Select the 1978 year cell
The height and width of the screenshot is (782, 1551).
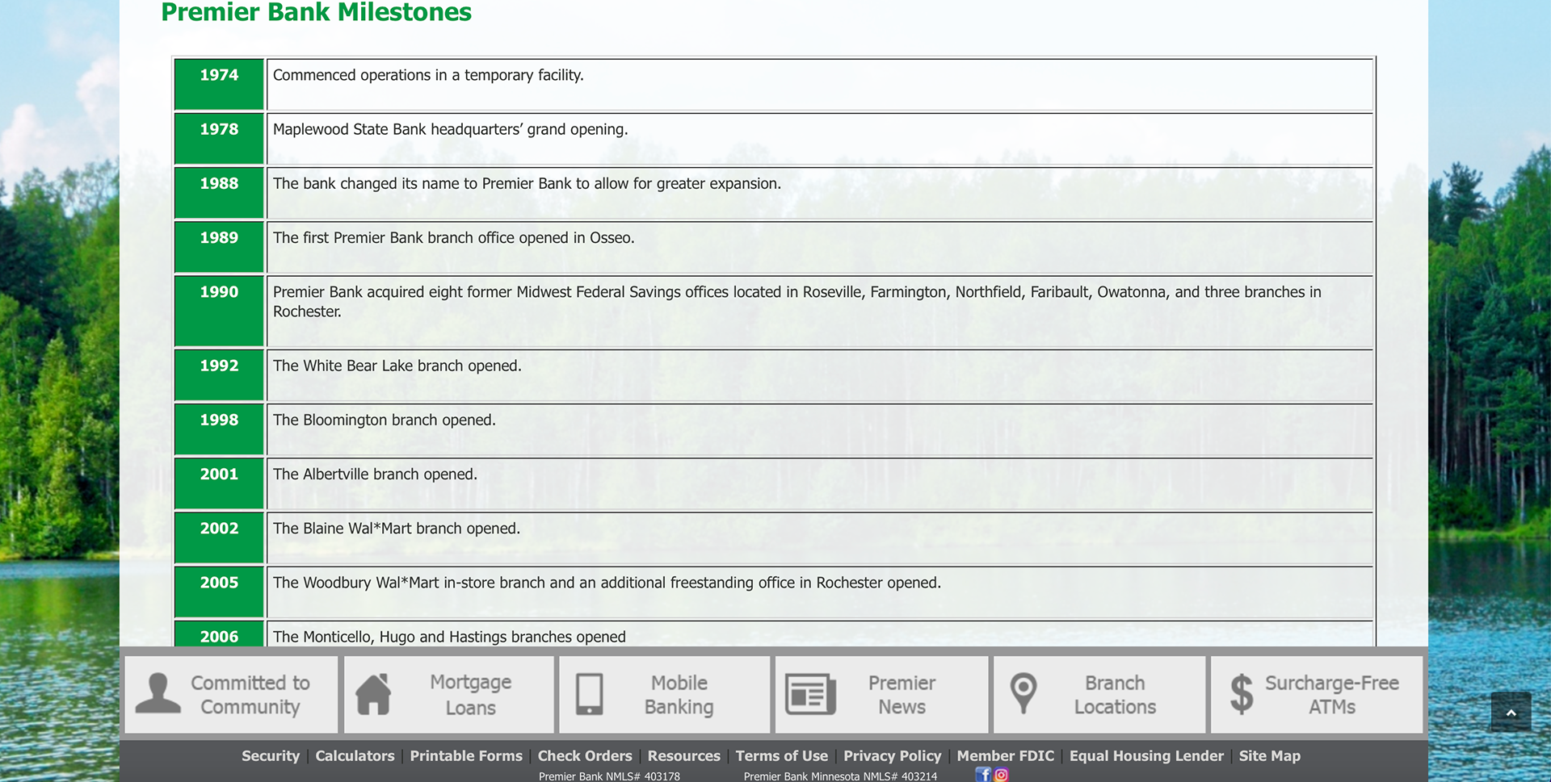[x=219, y=138]
